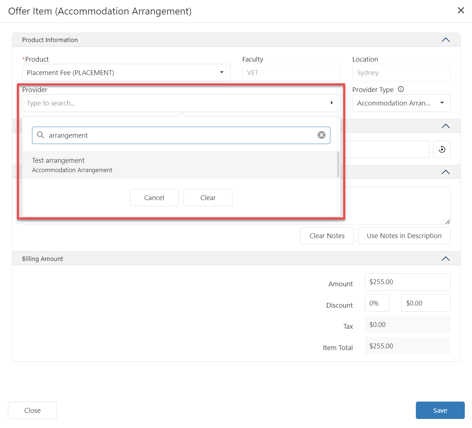The height and width of the screenshot is (428, 472).
Task: Click the Close button at bottom left
Action: 32,410
